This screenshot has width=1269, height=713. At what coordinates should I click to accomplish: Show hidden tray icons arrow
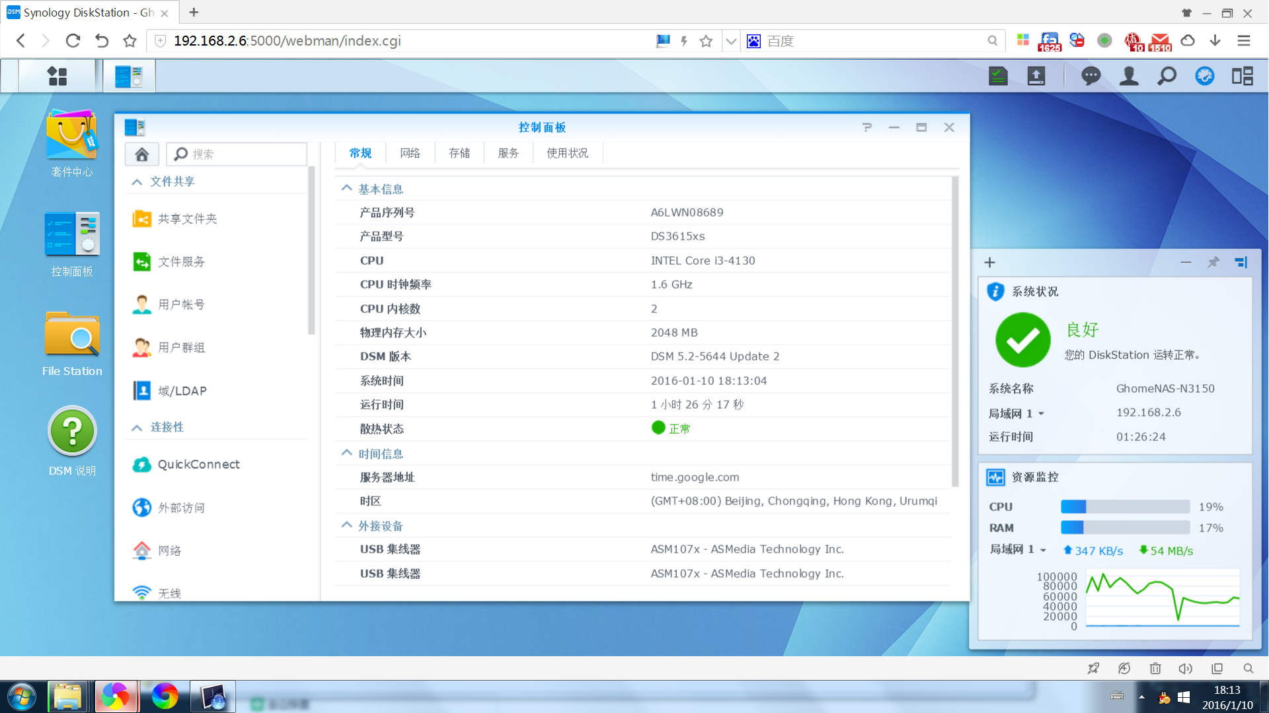point(1141,697)
